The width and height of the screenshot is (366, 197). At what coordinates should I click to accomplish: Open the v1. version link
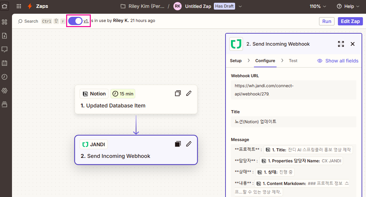86,21
